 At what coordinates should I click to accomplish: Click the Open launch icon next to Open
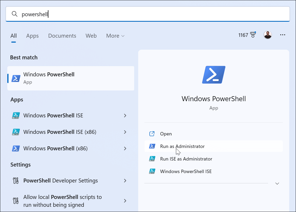(152, 134)
